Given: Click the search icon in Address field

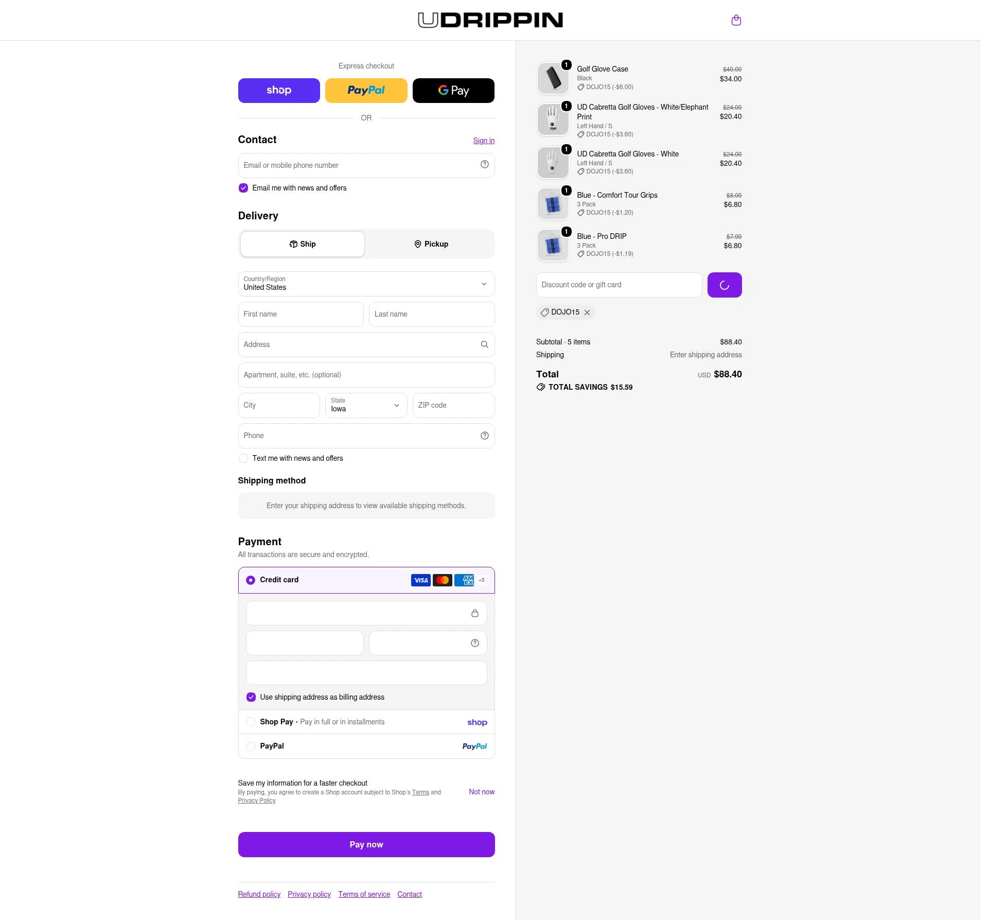Looking at the screenshot, I should [x=484, y=344].
